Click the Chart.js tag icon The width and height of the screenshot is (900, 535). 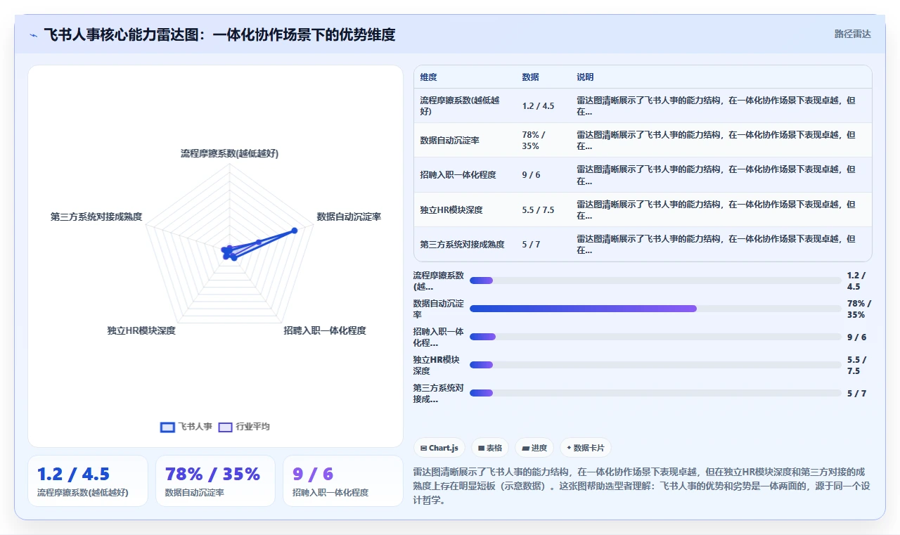coord(423,448)
